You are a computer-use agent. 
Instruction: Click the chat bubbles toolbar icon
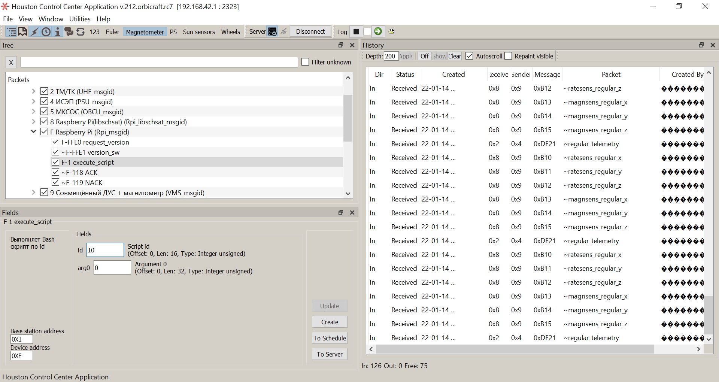pyautogui.click(x=69, y=32)
